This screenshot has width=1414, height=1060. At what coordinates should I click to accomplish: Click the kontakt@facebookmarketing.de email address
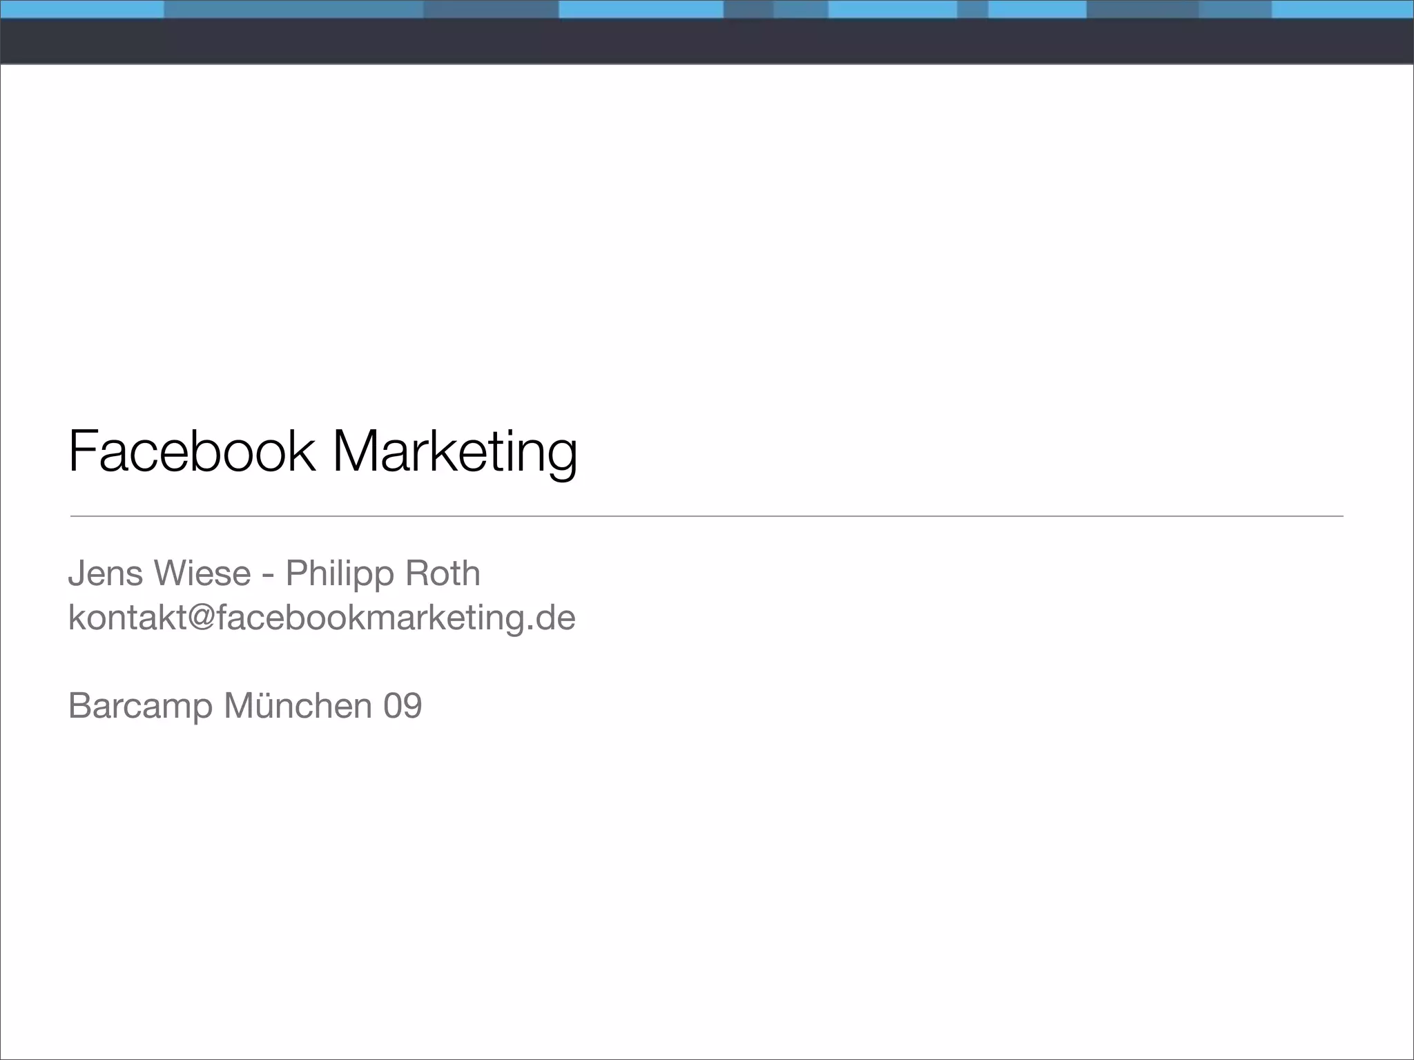click(x=322, y=617)
